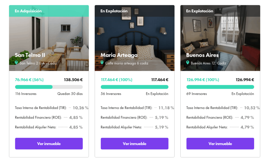The image size is (268, 163).
Task: Click the 56% funding progress bar
Action: (49, 87)
